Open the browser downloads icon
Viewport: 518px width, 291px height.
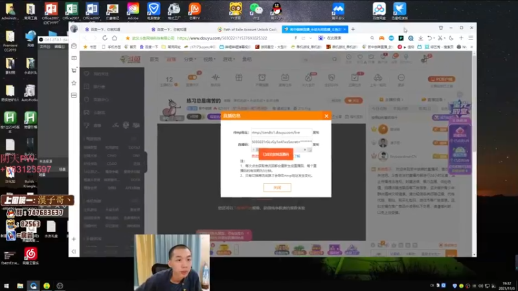click(420, 38)
